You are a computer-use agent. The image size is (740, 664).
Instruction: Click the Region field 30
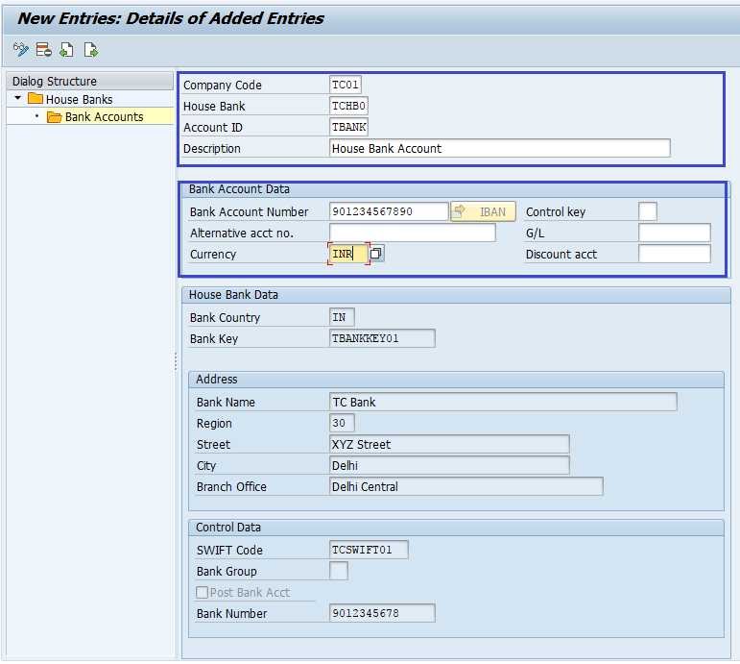click(342, 423)
